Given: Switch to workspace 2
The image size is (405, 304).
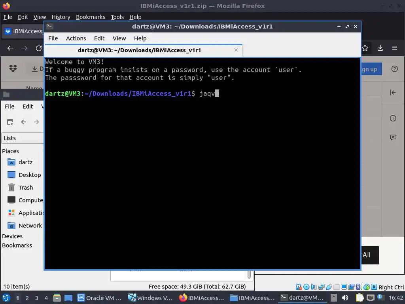Looking at the screenshot, I should tap(27, 298).
